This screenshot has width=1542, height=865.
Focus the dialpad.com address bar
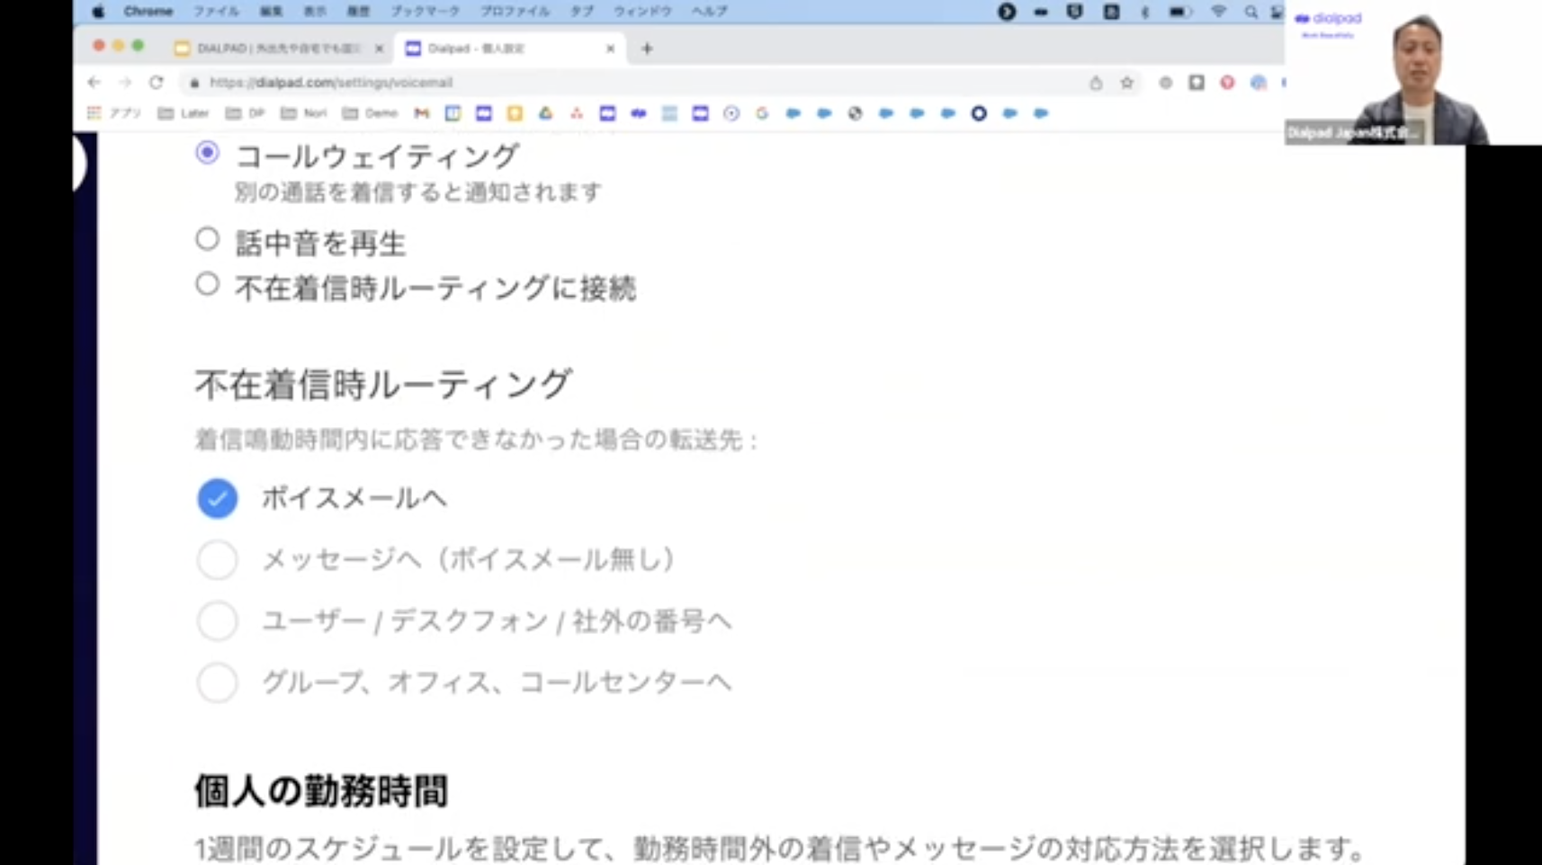[x=630, y=83]
